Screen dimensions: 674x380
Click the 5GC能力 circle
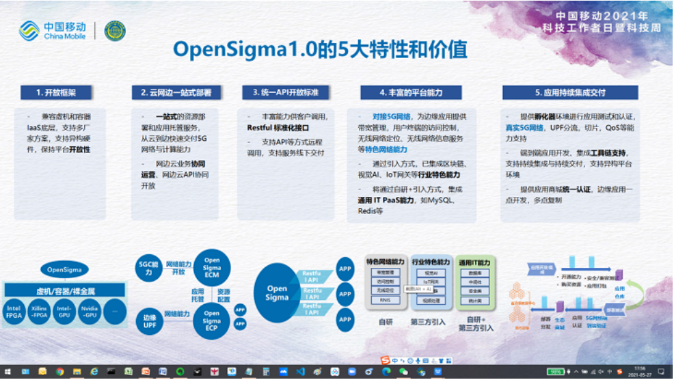149,268
